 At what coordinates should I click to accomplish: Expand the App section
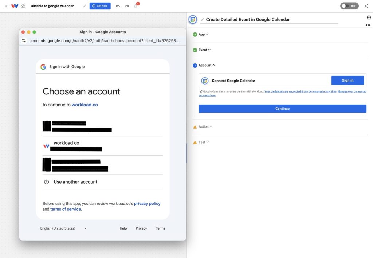click(203, 34)
